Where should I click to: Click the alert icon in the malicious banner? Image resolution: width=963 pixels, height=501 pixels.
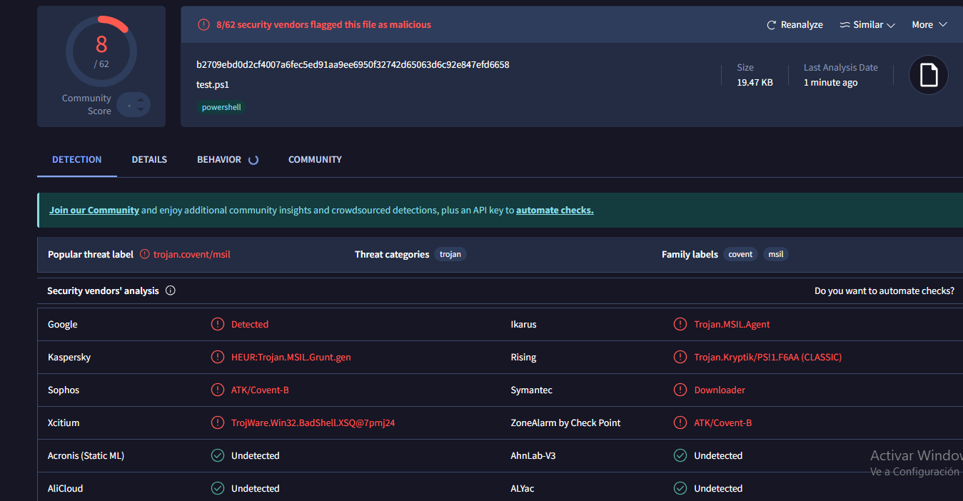coord(203,25)
